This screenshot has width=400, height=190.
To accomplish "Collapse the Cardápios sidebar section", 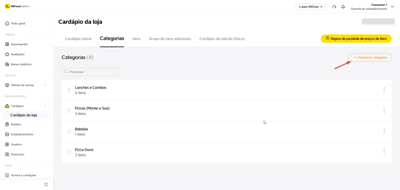I will tap(45, 106).
